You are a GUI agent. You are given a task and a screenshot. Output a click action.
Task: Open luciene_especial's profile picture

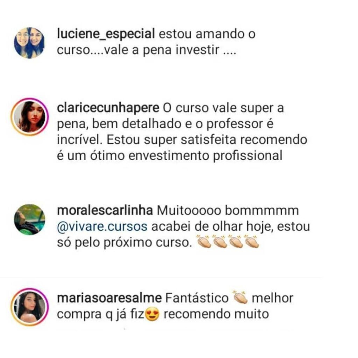tap(29, 43)
